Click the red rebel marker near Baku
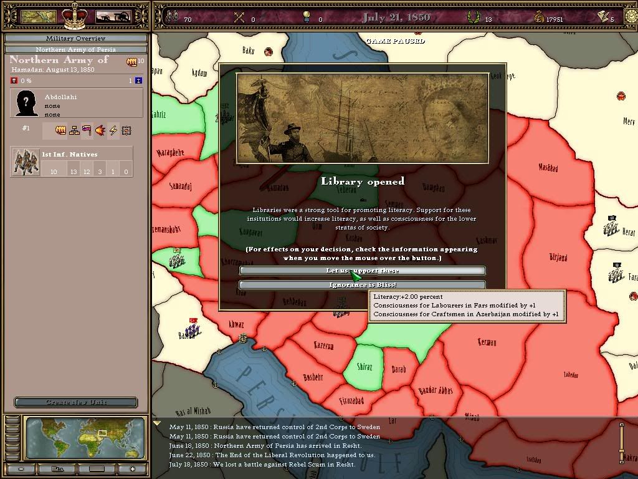This screenshot has width=638, height=479. tap(268, 52)
